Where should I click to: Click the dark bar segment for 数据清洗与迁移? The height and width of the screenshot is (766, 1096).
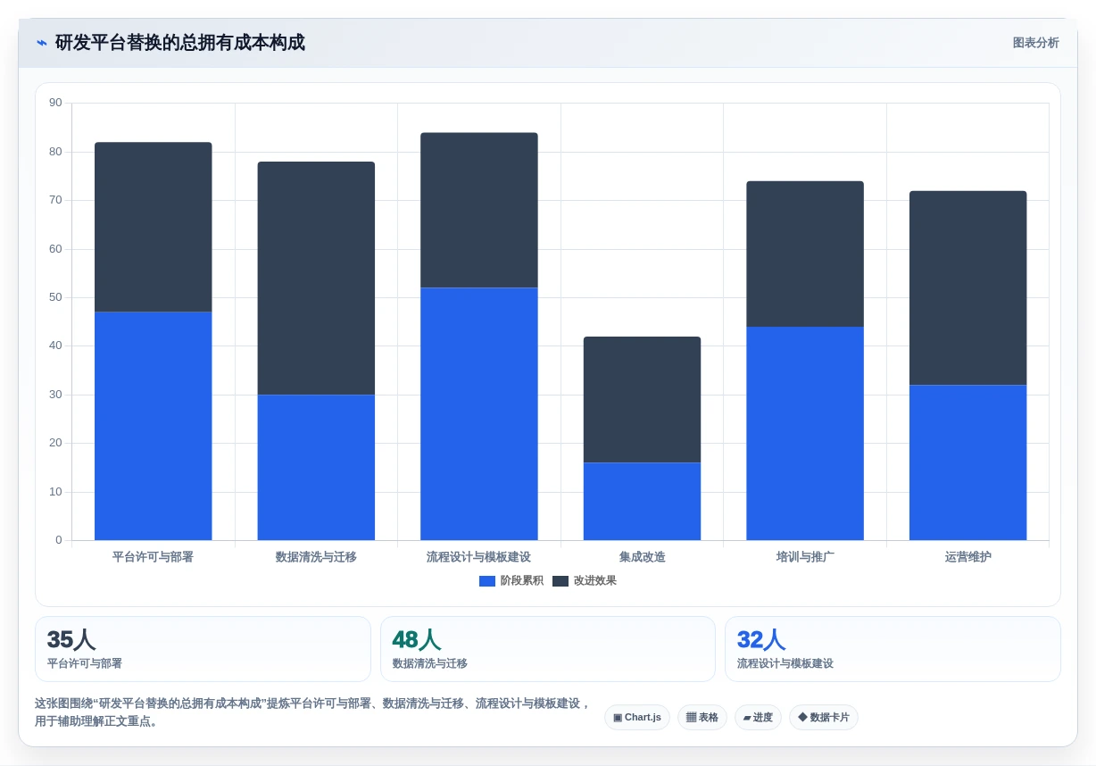316,278
